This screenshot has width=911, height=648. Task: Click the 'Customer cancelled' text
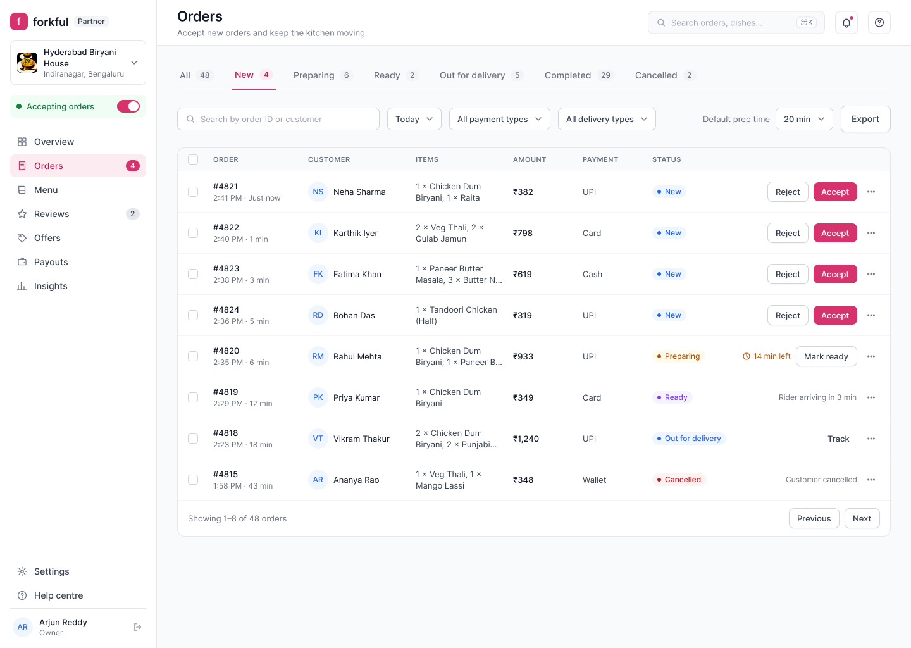821,480
